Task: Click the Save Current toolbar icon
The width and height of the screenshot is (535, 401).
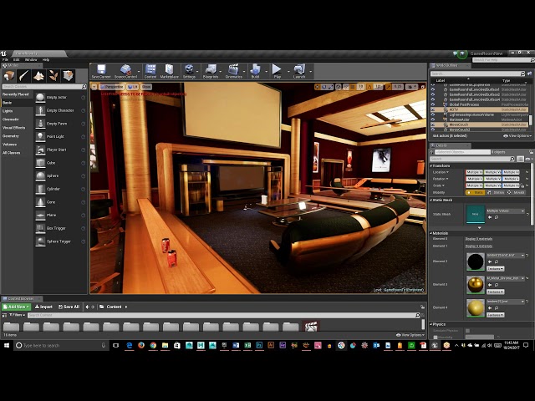Action: [x=101, y=69]
